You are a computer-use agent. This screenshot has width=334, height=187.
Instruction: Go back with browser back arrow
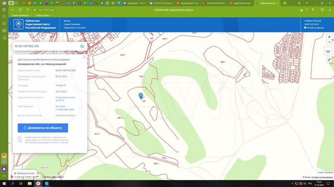(x=13, y=10)
